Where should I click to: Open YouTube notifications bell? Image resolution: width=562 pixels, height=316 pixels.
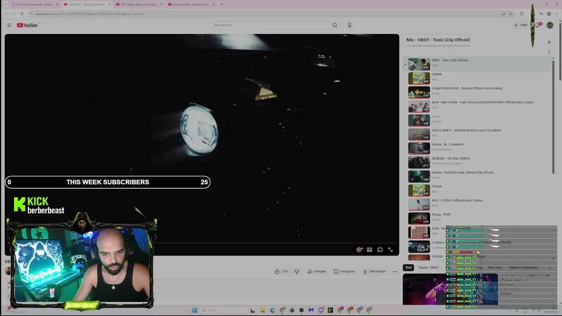point(537,25)
